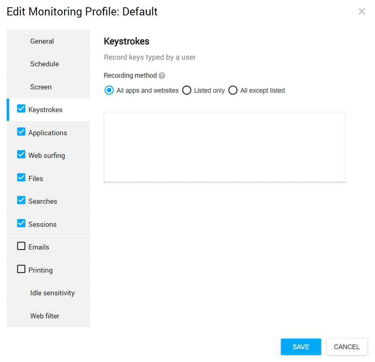Screen dimensions: 375x362
Task: Turn off the Searches checkbox
Action: 21,200
